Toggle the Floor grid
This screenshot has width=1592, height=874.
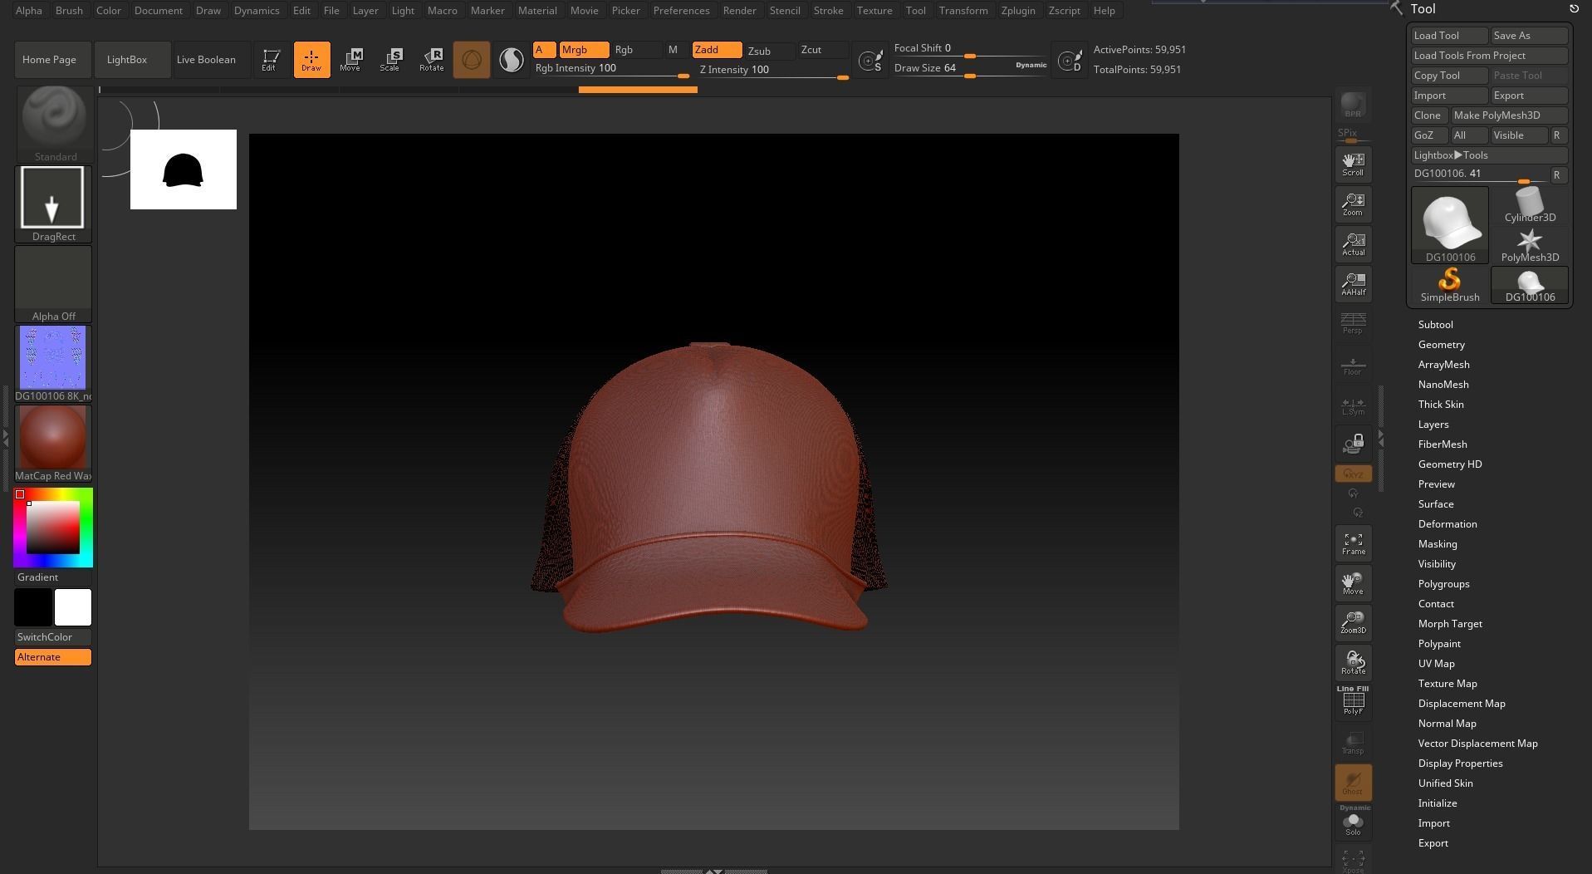(x=1353, y=366)
